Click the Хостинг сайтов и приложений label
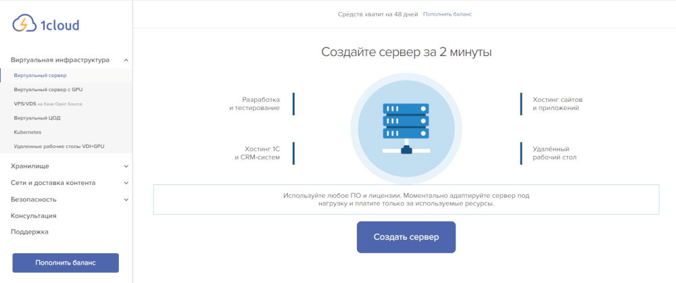 tap(557, 104)
